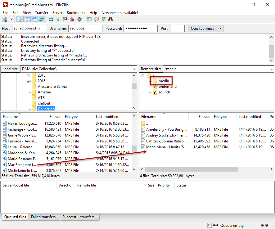Viewport: 275px width, 229px height.
Task: Collapse the remote root folder node
Action: [143, 76]
